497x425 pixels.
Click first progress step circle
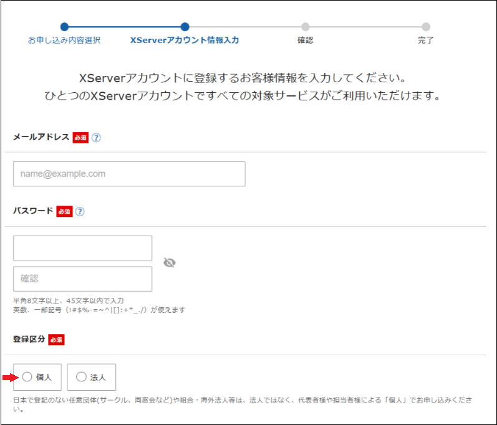(x=64, y=27)
